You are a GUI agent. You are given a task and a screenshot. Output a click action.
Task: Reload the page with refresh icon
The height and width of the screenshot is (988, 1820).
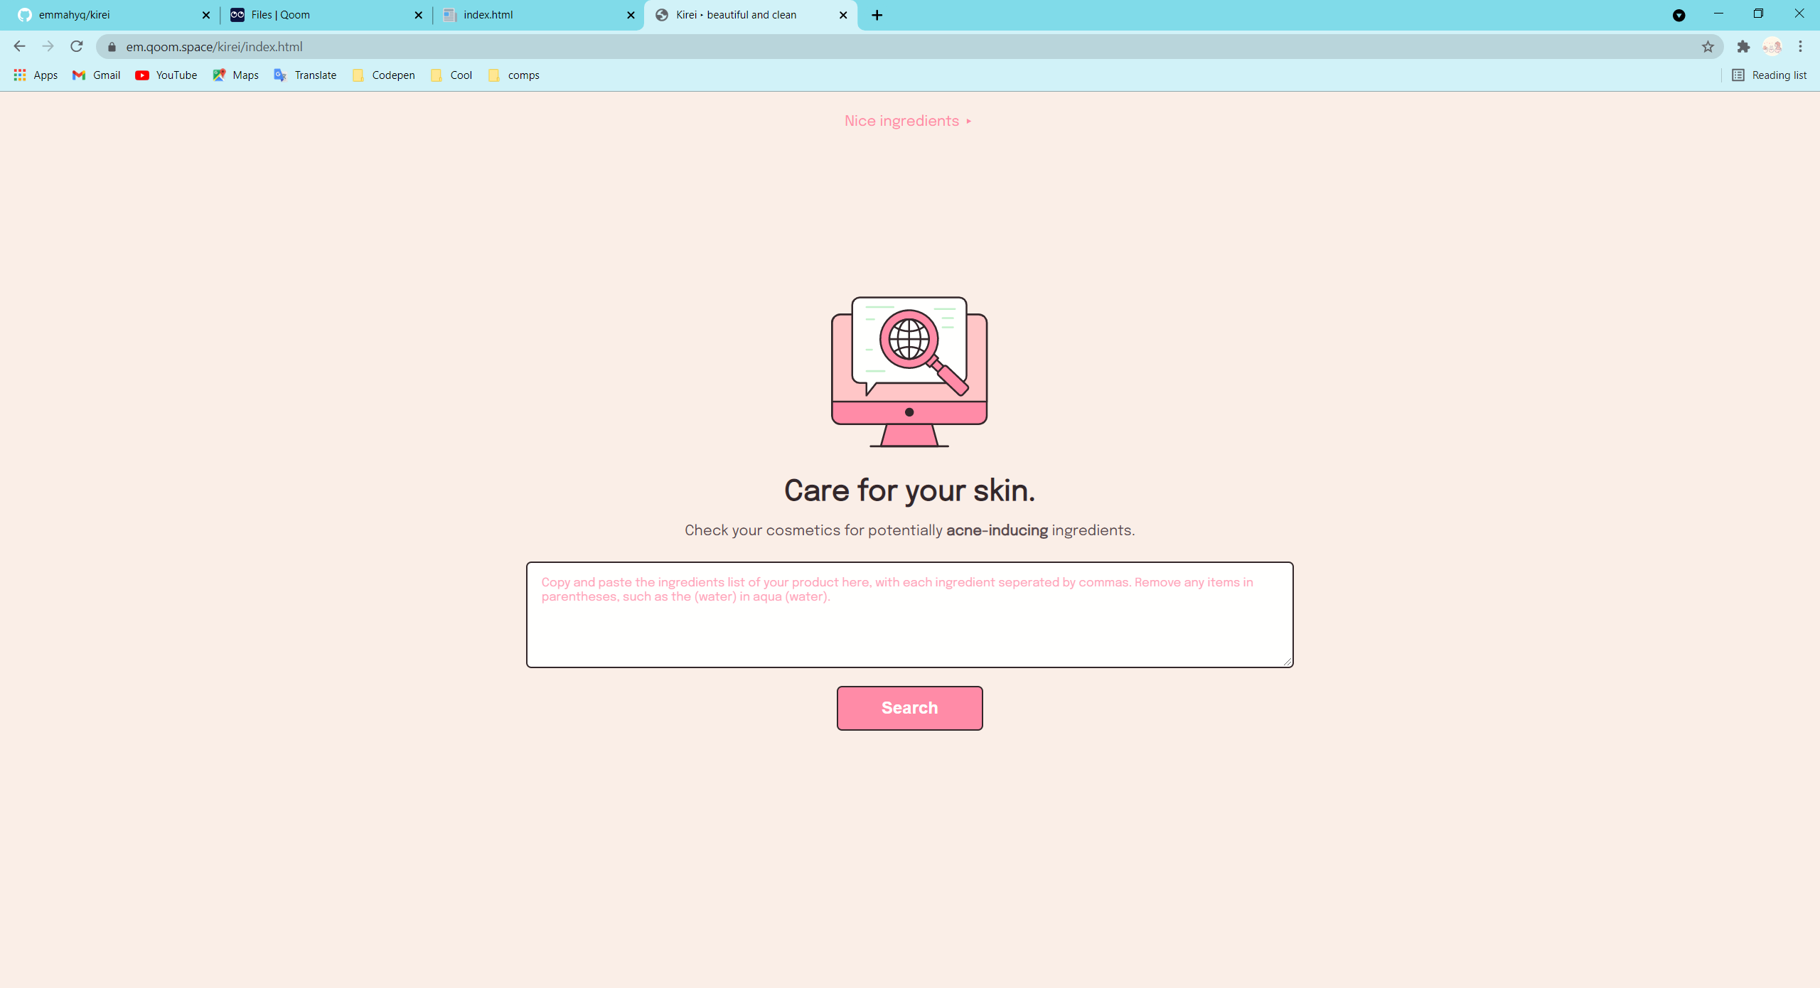(77, 46)
